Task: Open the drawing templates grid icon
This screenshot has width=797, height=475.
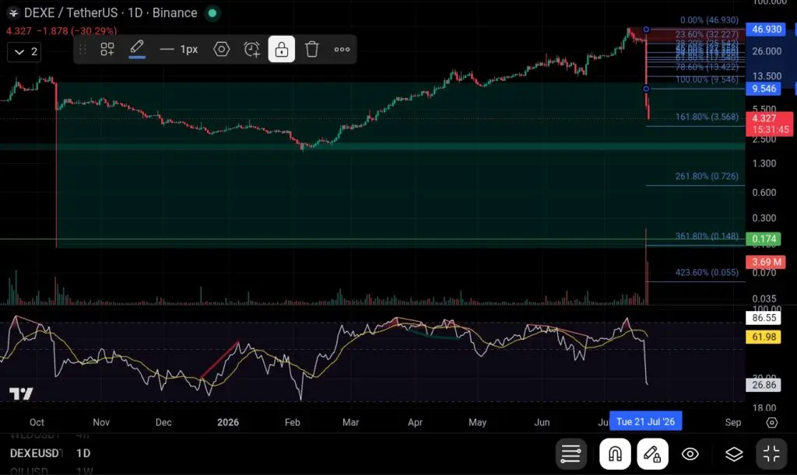Action: (107, 49)
